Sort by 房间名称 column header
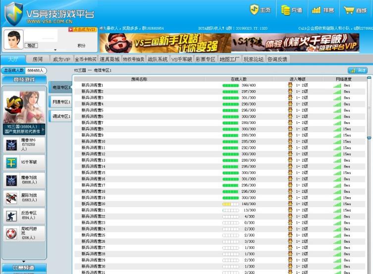This screenshot has height=274, width=373. coord(139,79)
